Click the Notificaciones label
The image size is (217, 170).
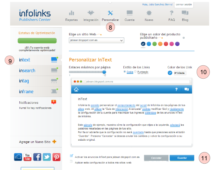point(29,103)
